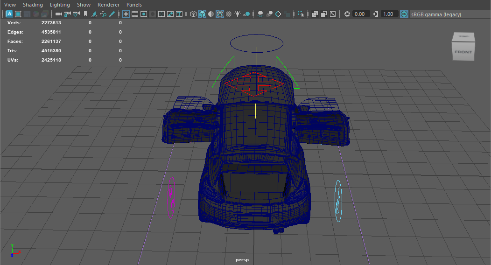Click the FRONT face of the view cube
491x265 pixels.
click(x=463, y=52)
